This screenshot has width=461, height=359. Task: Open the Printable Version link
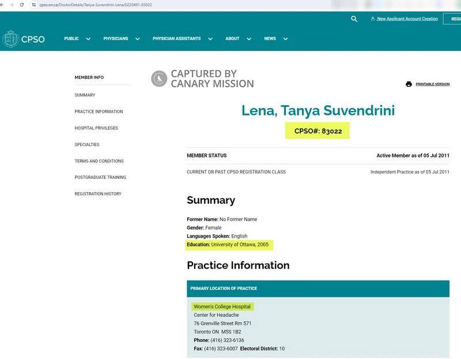pyautogui.click(x=433, y=84)
